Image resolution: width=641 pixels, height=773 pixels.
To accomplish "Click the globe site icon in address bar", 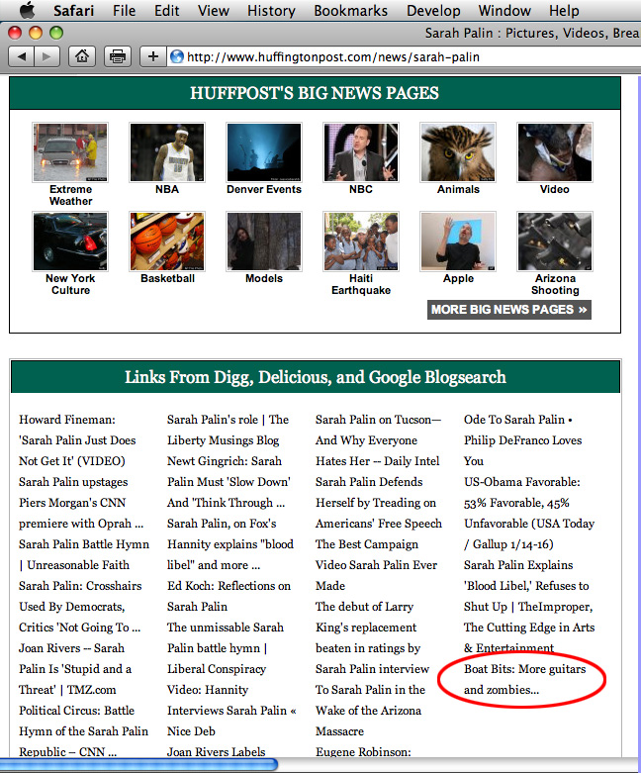I will (x=176, y=57).
